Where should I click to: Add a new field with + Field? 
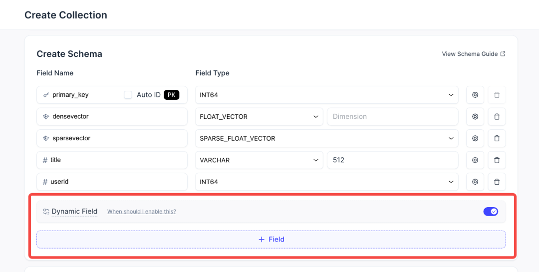point(271,240)
